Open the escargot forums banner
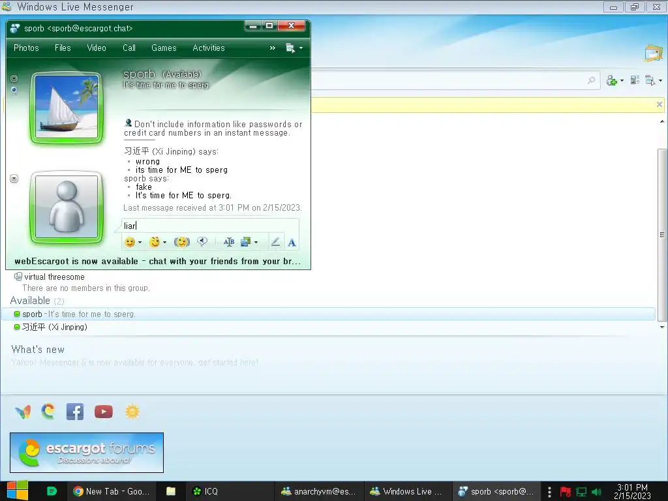 click(x=87, y=453)
